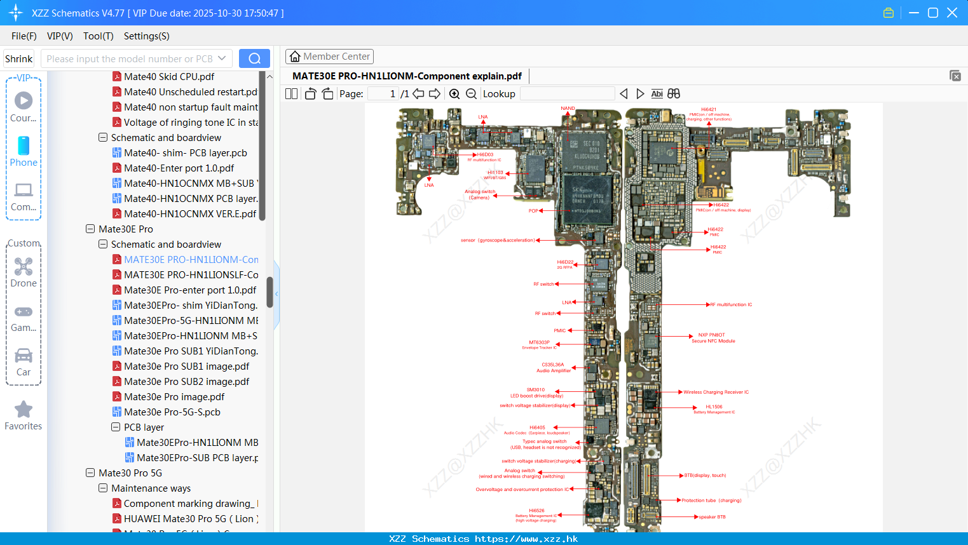This screenshot has width=968, height=545.
Task: Click the tree list scrollbar thumb
Action: [x=269, y=292]
